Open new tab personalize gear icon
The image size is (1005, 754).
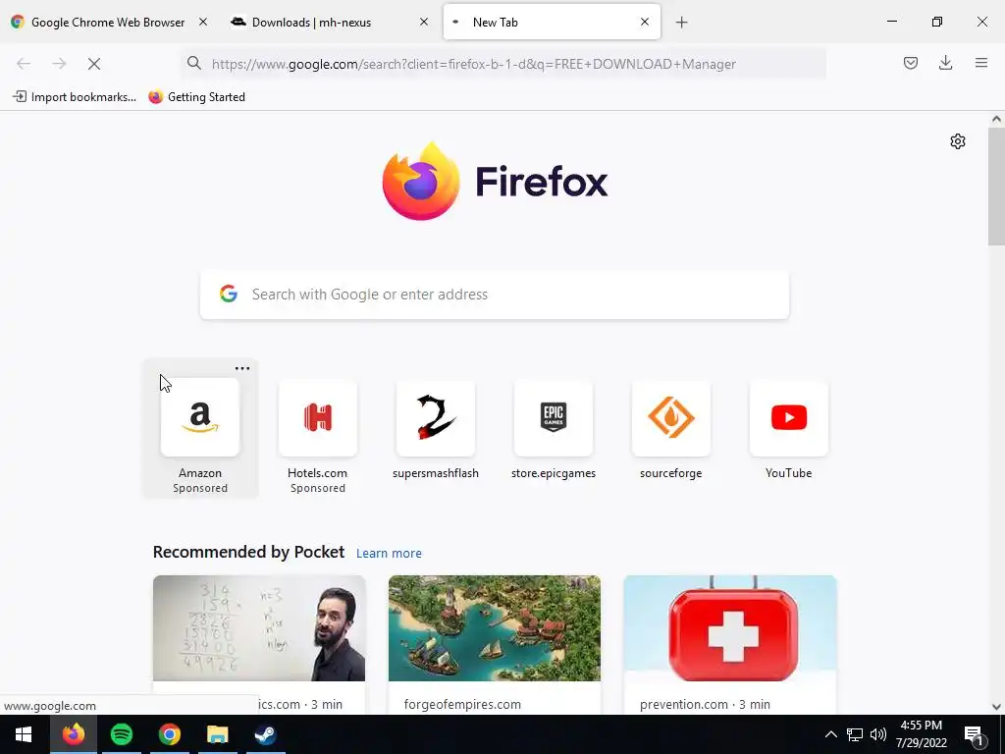point(958,141)
